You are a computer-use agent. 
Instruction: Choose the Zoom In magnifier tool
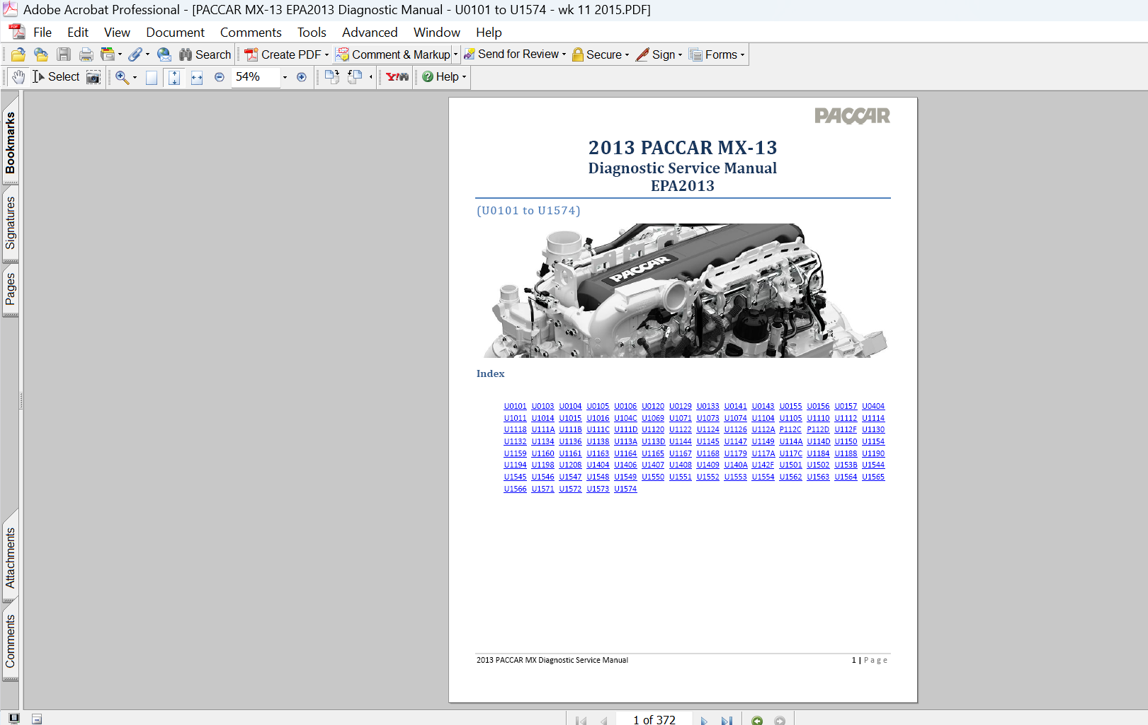pos(122,77)
